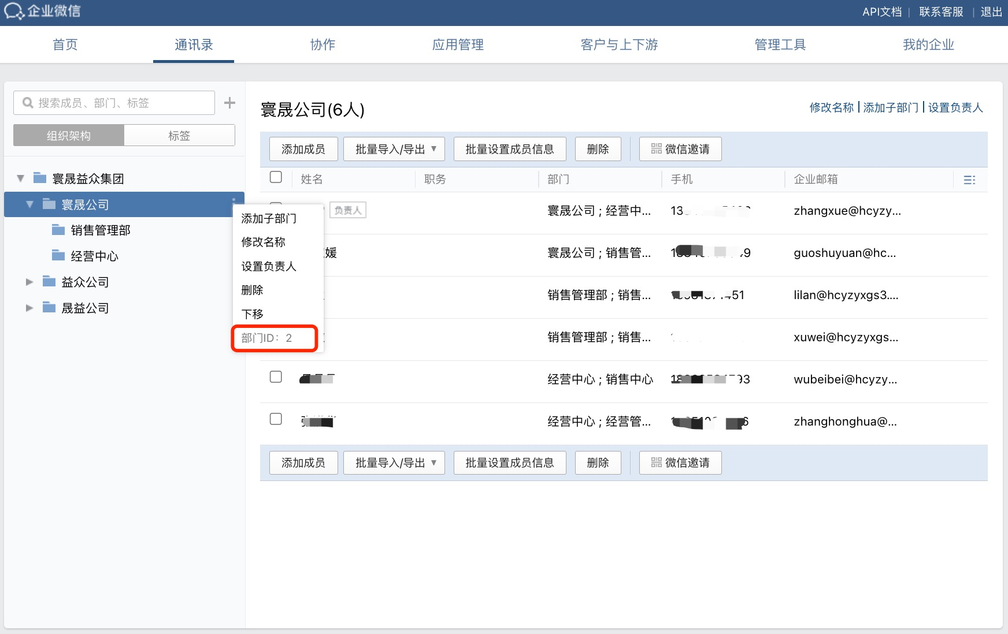1008x634 pixels.
Task: Focus the 搜索成员、部门、标签 search field
Action: tap(114, 103)
